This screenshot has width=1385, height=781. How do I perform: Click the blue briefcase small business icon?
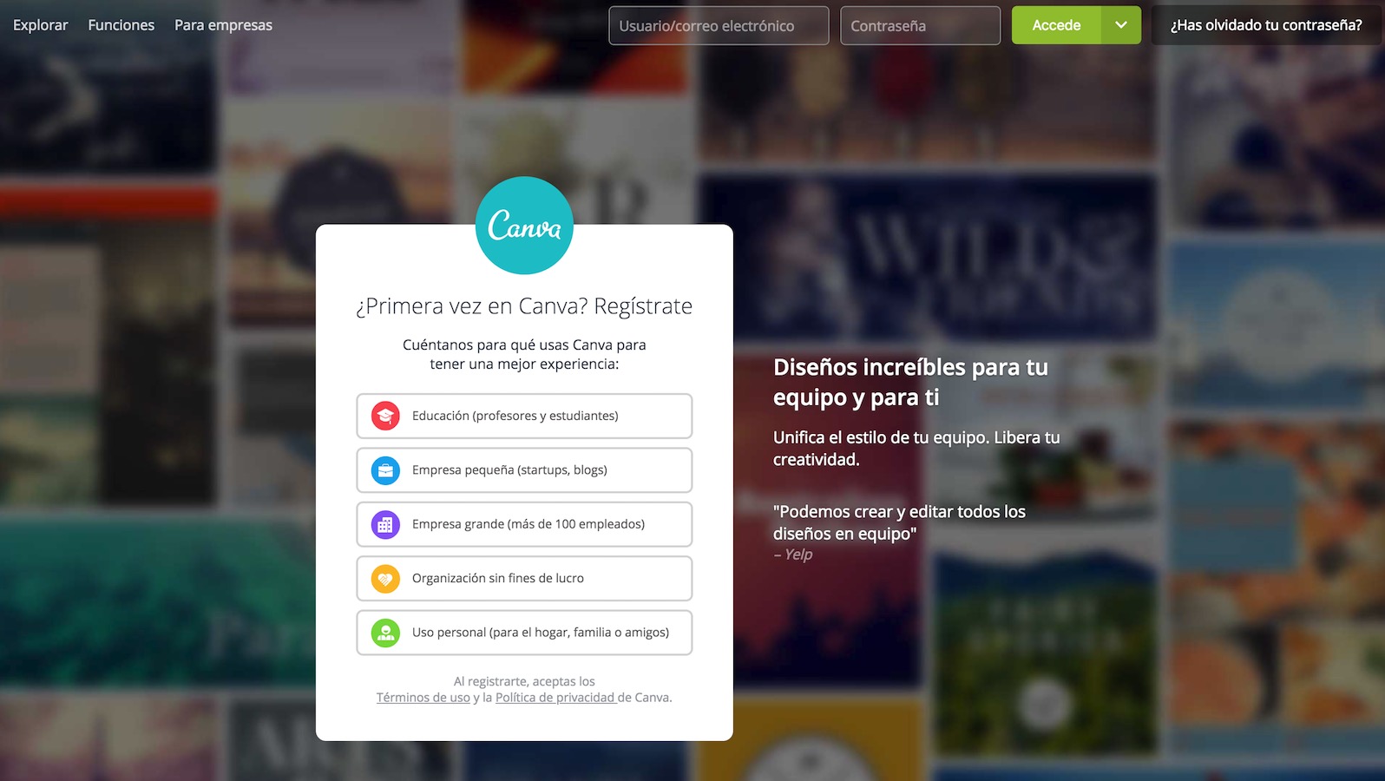click(385, 470)
